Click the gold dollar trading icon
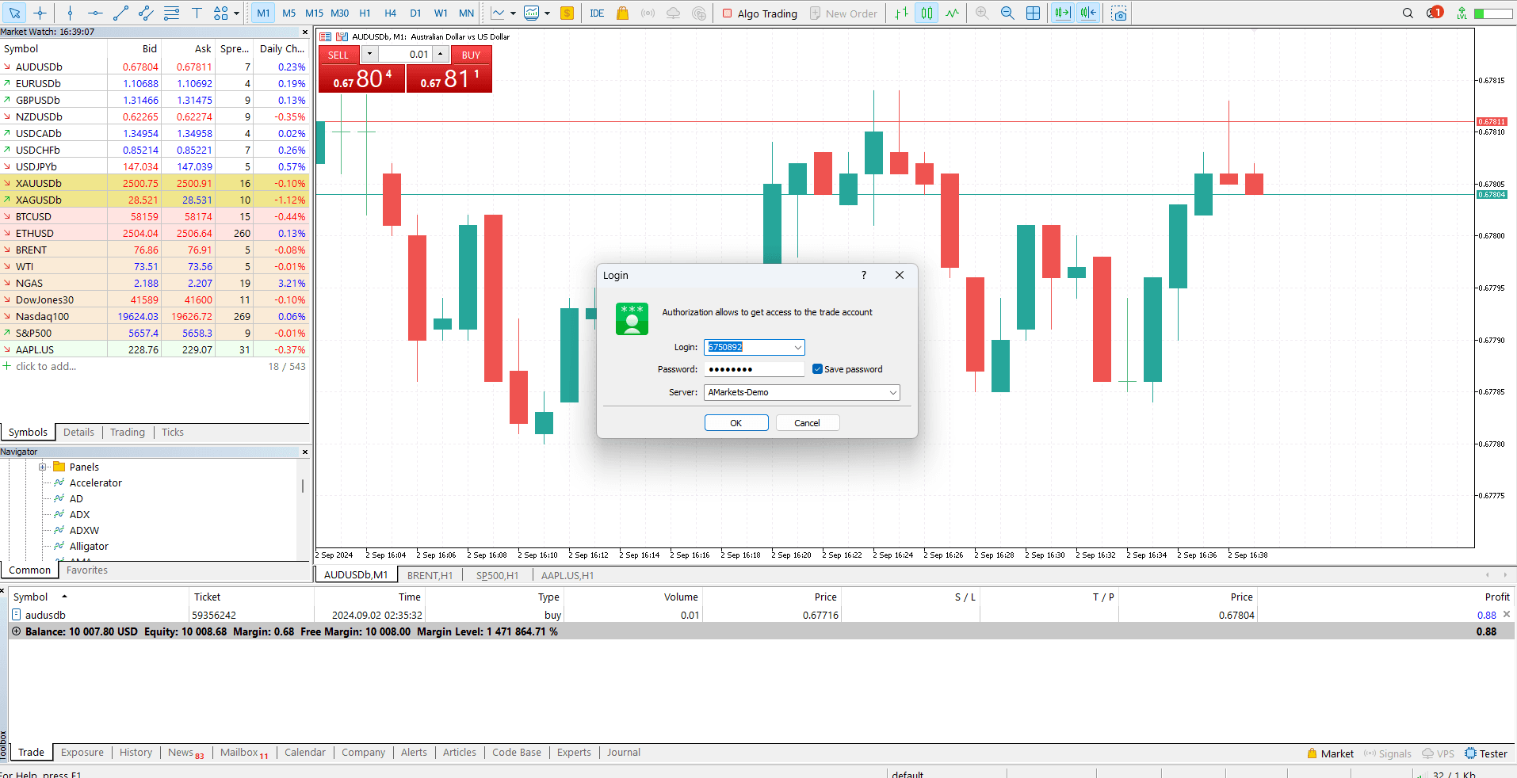 (x=567, y=13)
